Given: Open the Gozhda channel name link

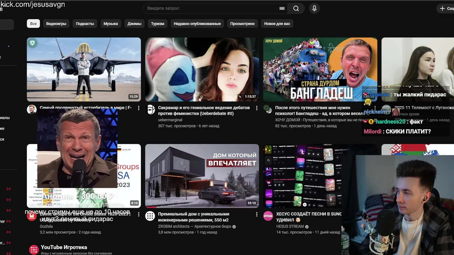Looking at the screenshot, I should 46,226.
